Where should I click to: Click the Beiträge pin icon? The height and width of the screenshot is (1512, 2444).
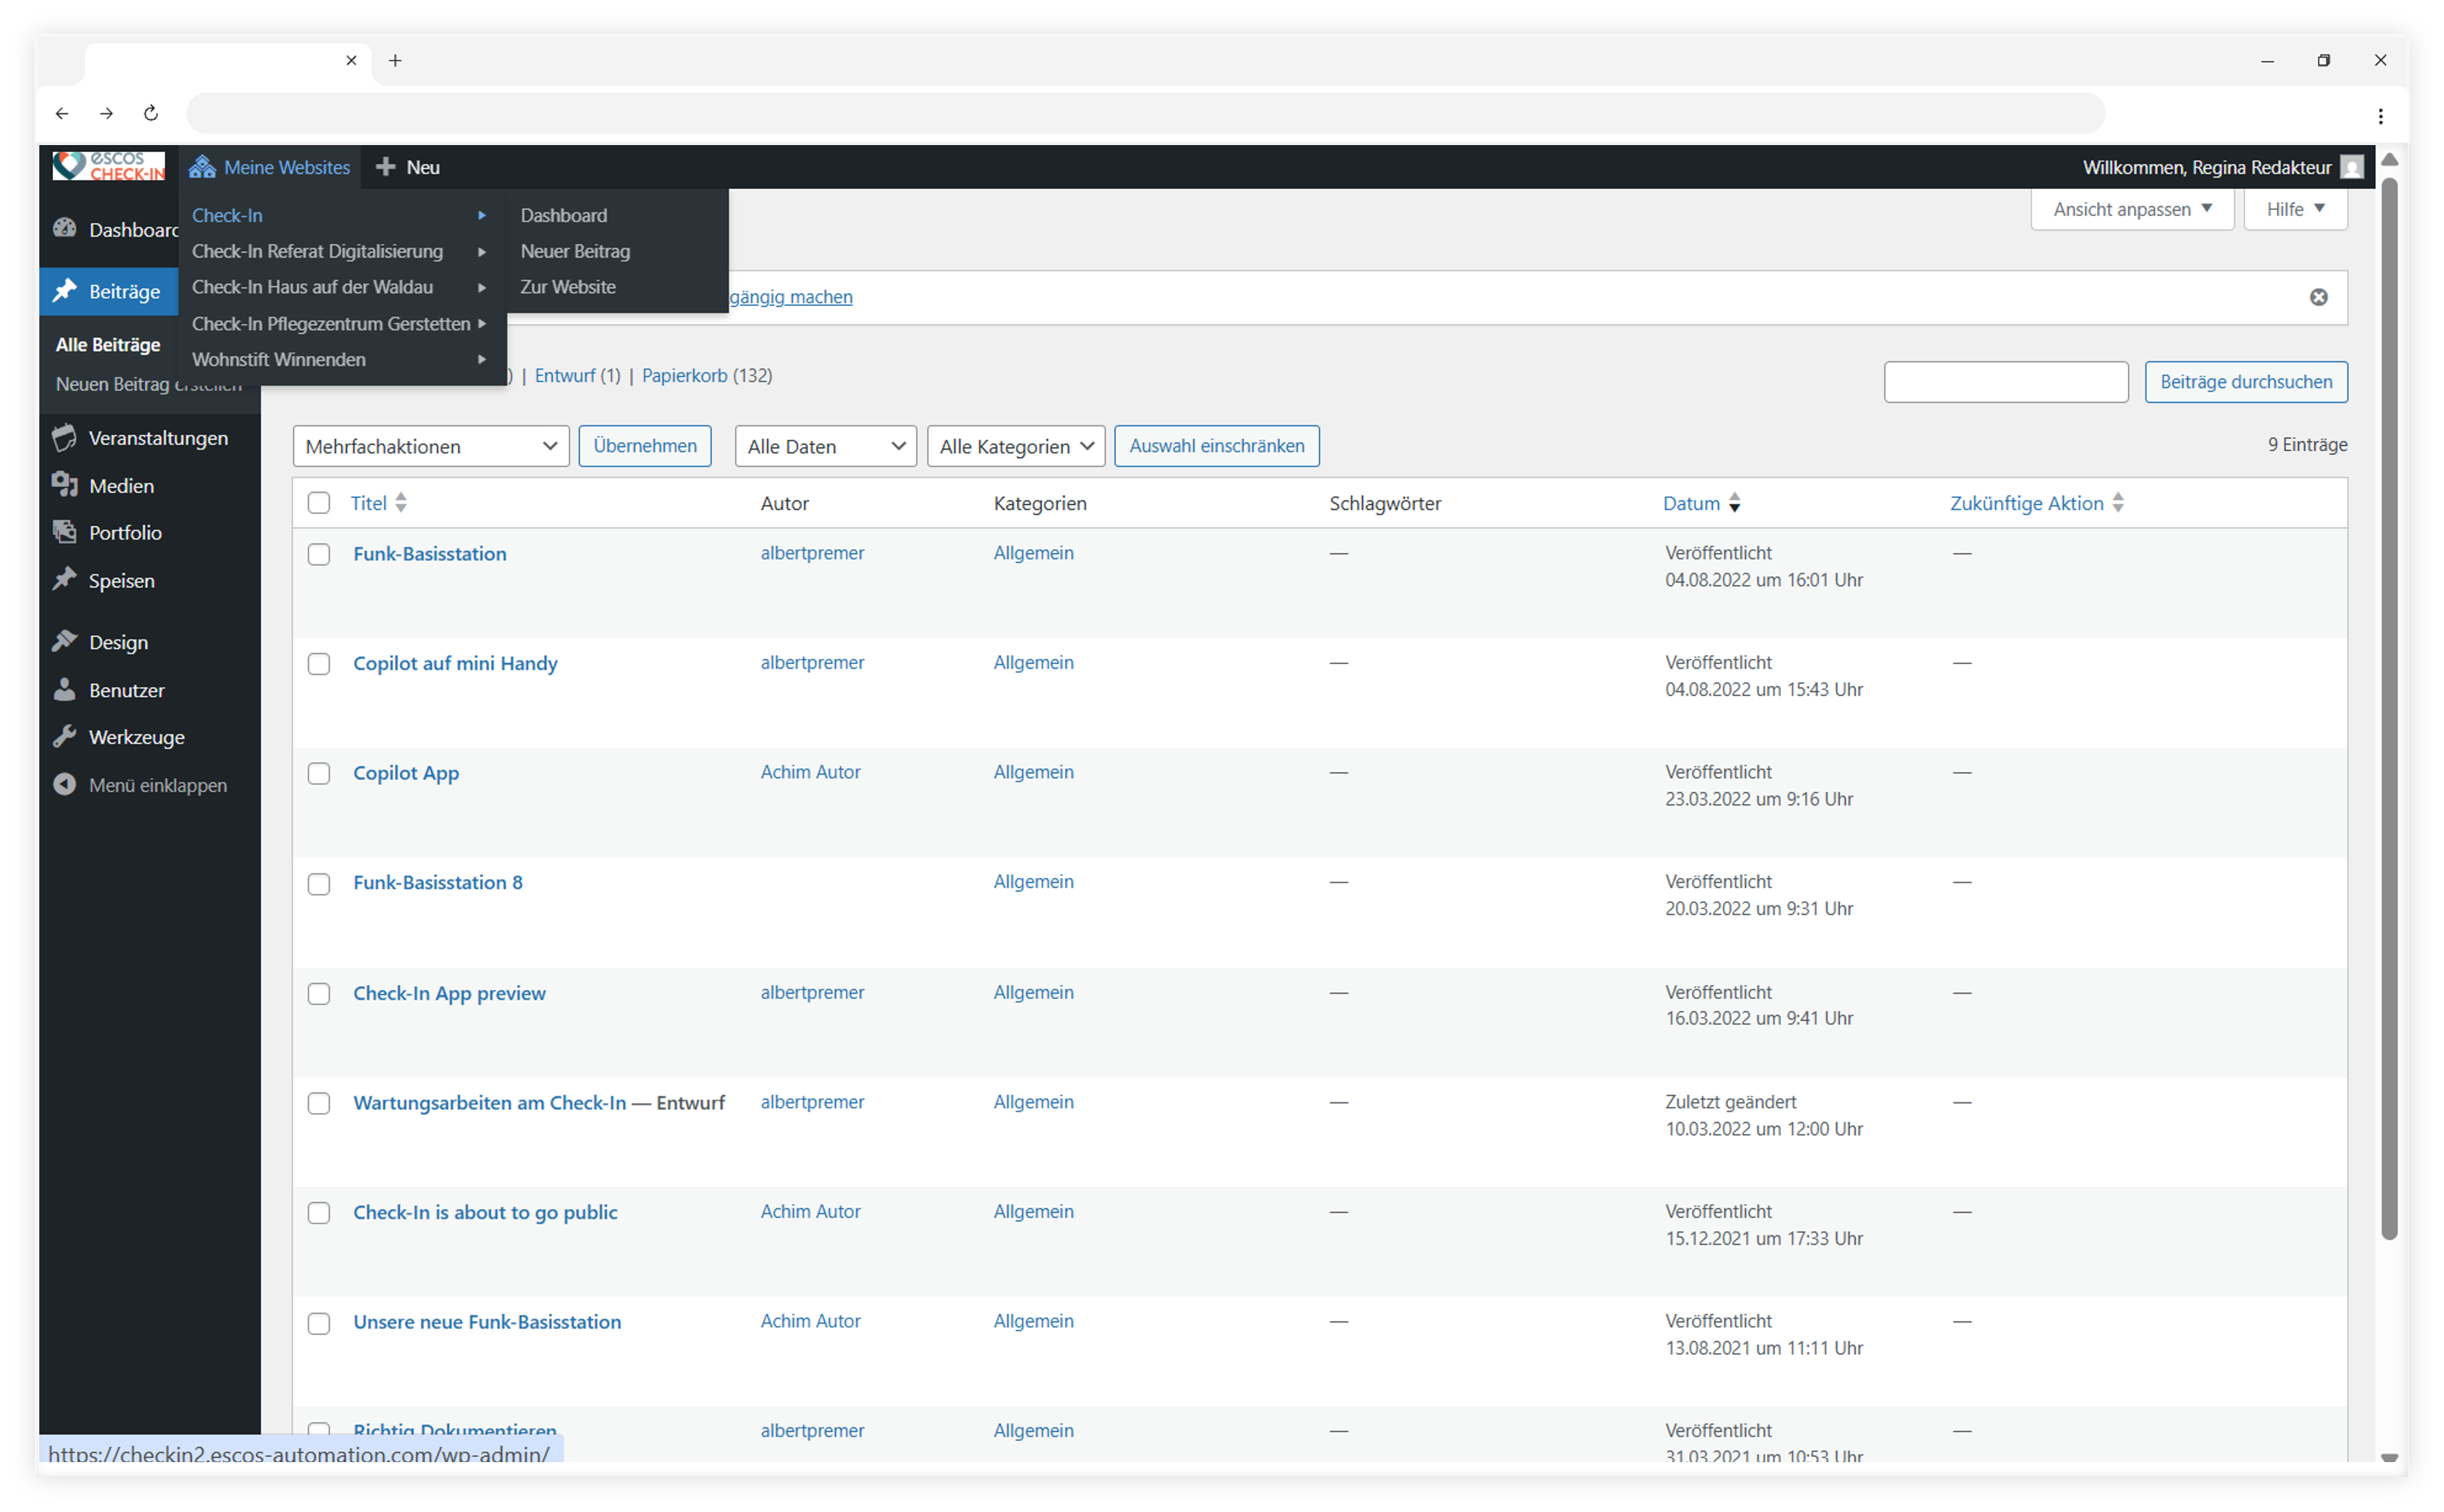tap(65, 291)
